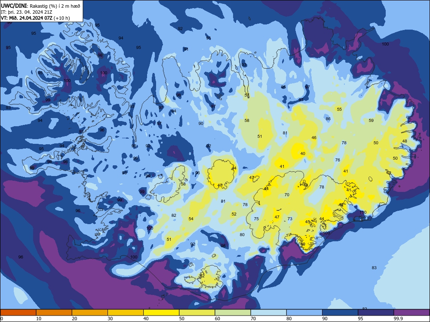Viewport: 430px width, 322px height.
Task: Click the map value '73'
Action: 290,219
